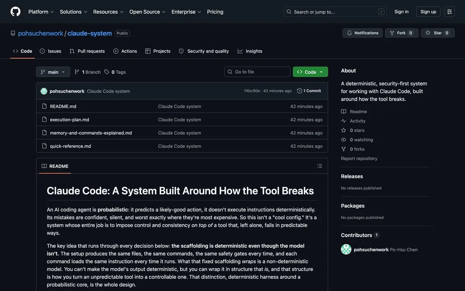This screenshot has width=465, height=291.
Task: Click the star icon in About sidebar
Action: click(x=344, y=130)
